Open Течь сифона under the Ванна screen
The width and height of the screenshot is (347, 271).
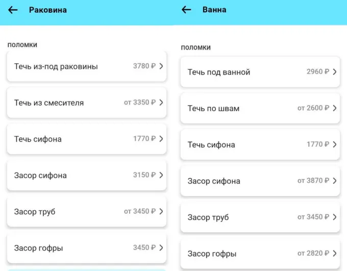point(260,144)
